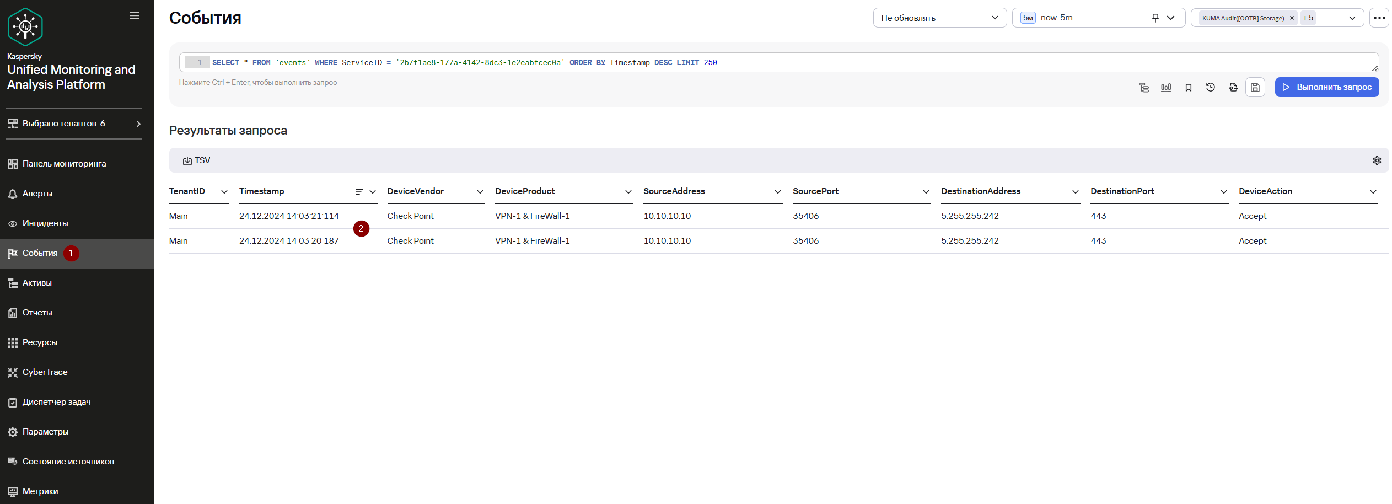Click source port 35406 in the 14:03:20:187 row
This screenshot has height=504, width=1392.
pyautogui.click(x=805, y=241)
